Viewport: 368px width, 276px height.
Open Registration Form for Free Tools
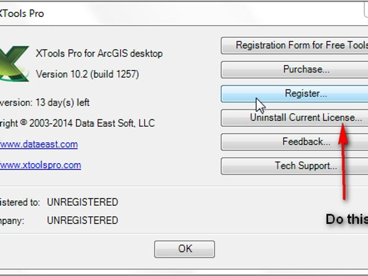tap(295, 45)
